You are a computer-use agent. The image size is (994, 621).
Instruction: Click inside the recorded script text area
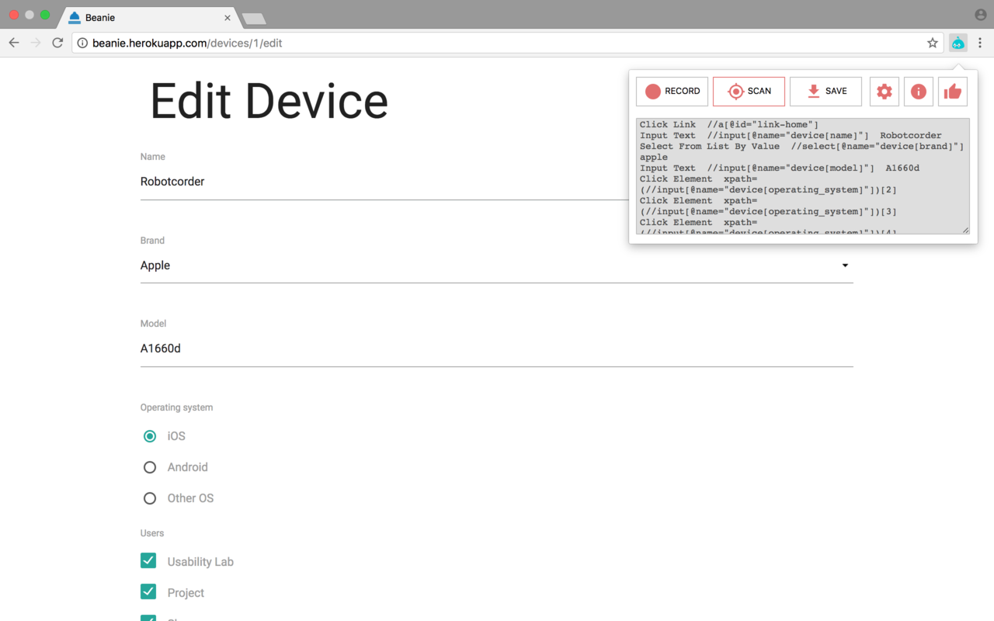click(x=803, y=176)
